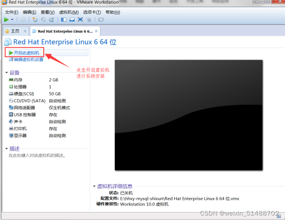This screenshot has height=220, width=285.
Task: Click the printer icon
Action: [11, 129]
